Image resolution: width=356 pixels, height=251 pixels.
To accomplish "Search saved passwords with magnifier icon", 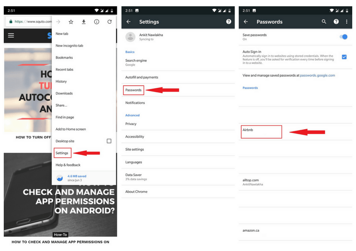I will click(x=324, y=21).
